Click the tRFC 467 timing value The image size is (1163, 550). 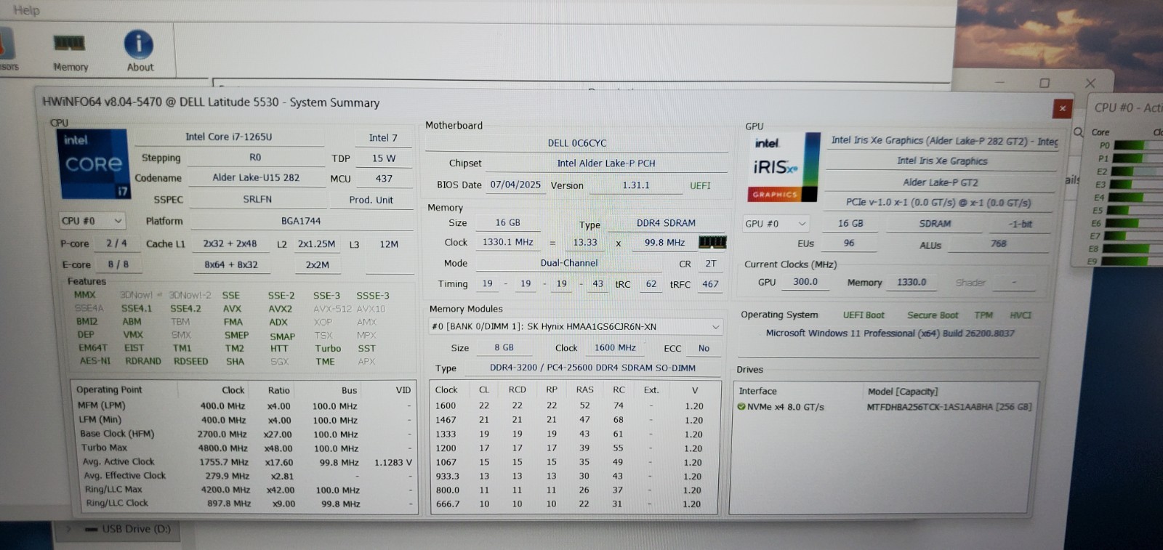coord(710,284)
